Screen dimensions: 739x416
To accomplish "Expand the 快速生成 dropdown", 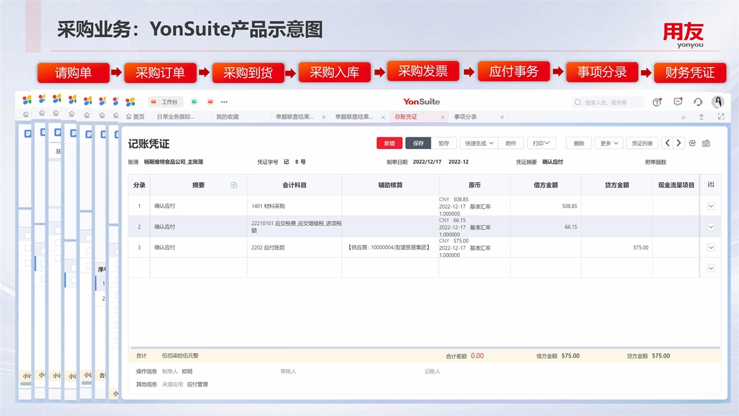I will click(480, 143).
